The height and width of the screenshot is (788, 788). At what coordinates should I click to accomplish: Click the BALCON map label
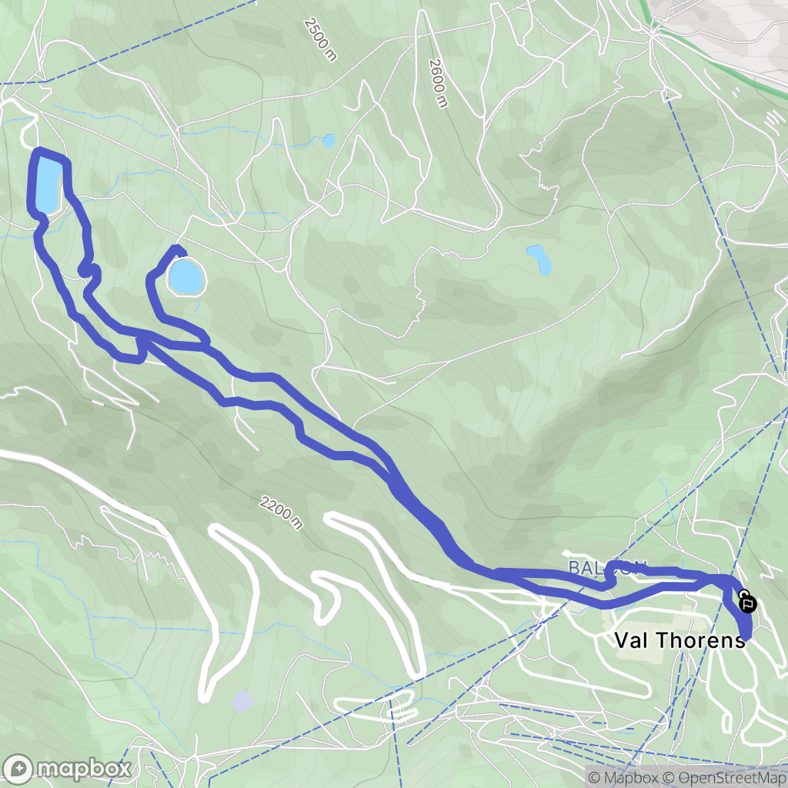point(607,568)
